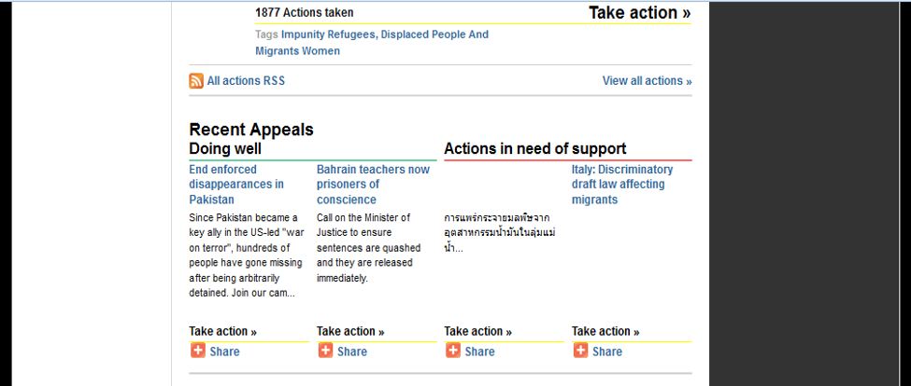Select the Women tag

coord(321,51)
